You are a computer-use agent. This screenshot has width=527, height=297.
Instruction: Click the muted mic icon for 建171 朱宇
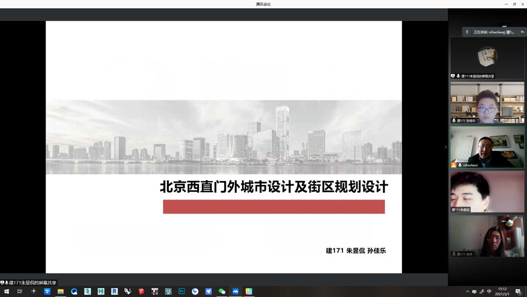[x=454, y=254]
